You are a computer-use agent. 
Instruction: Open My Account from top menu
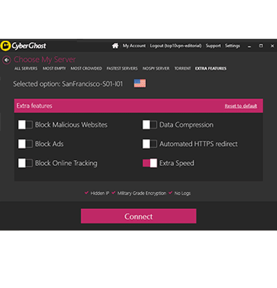pyautogui.click(x=134, y=46)
